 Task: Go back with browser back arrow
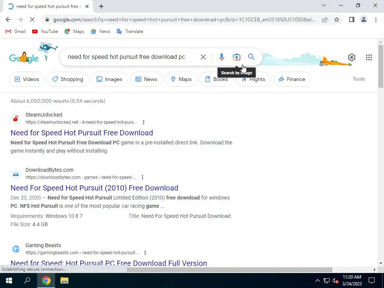coord(8,19)
